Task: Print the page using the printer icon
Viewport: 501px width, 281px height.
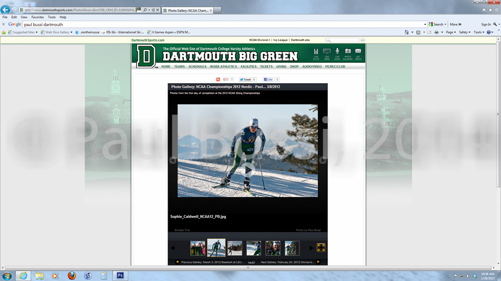Action: [436, 32]
